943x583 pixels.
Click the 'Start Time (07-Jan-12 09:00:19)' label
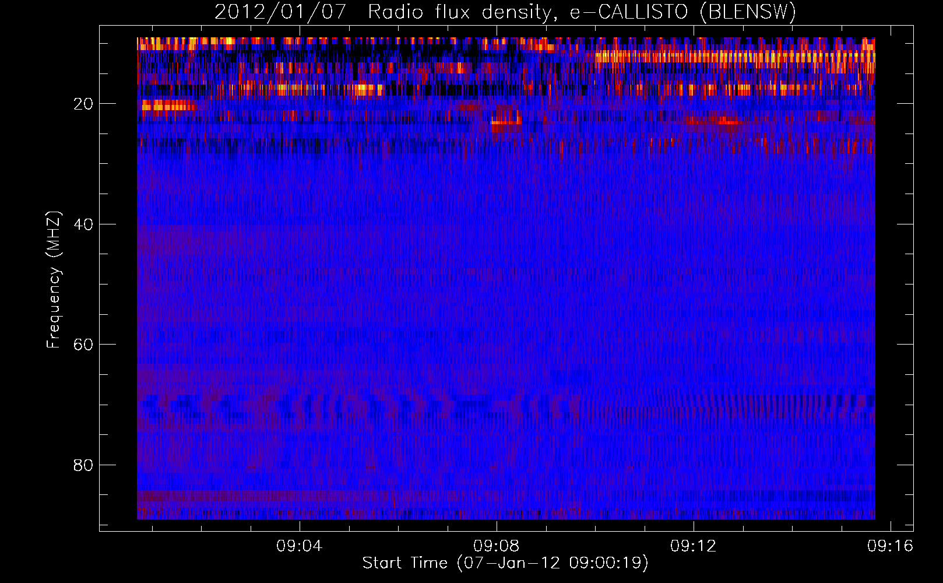pos(505,563)
